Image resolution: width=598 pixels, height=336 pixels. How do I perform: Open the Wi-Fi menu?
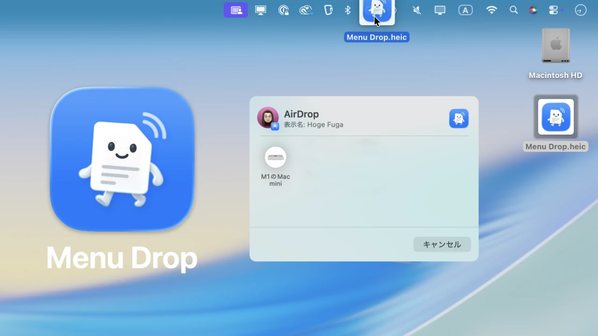[491, 10]
